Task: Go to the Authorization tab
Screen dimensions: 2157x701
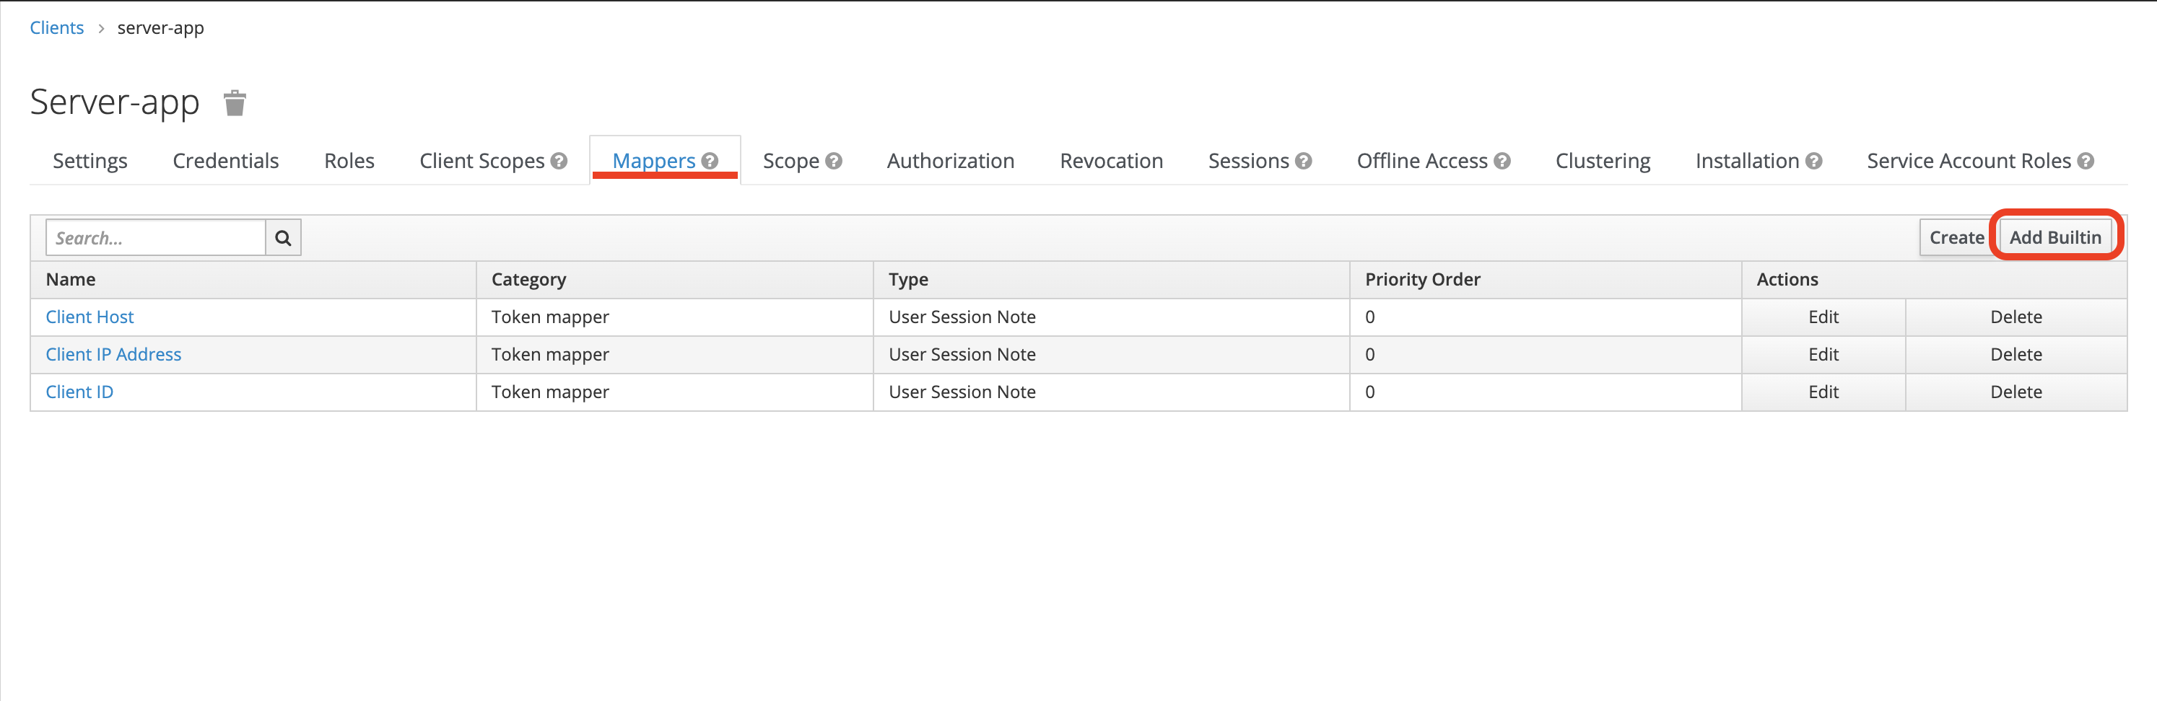Action: pos(949,161)
